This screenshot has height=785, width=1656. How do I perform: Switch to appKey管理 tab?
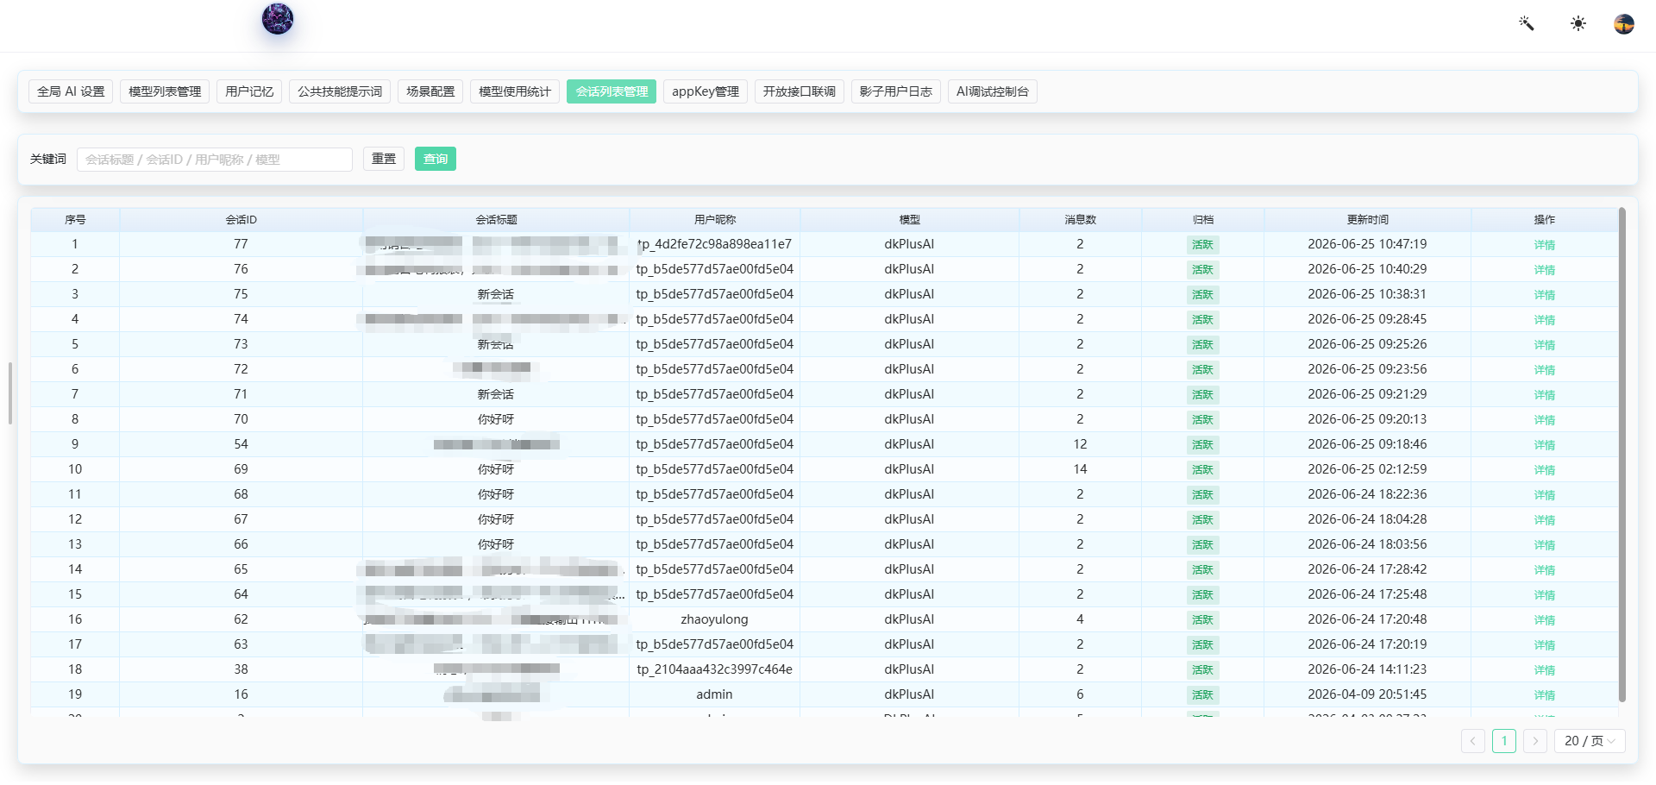pyautogui.click(x=706, y=91)
